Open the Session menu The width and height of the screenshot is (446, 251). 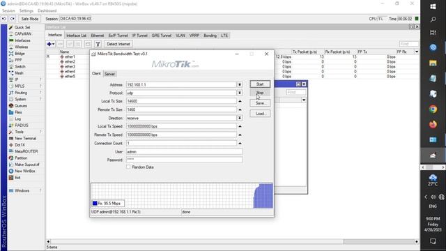(8, 11)
